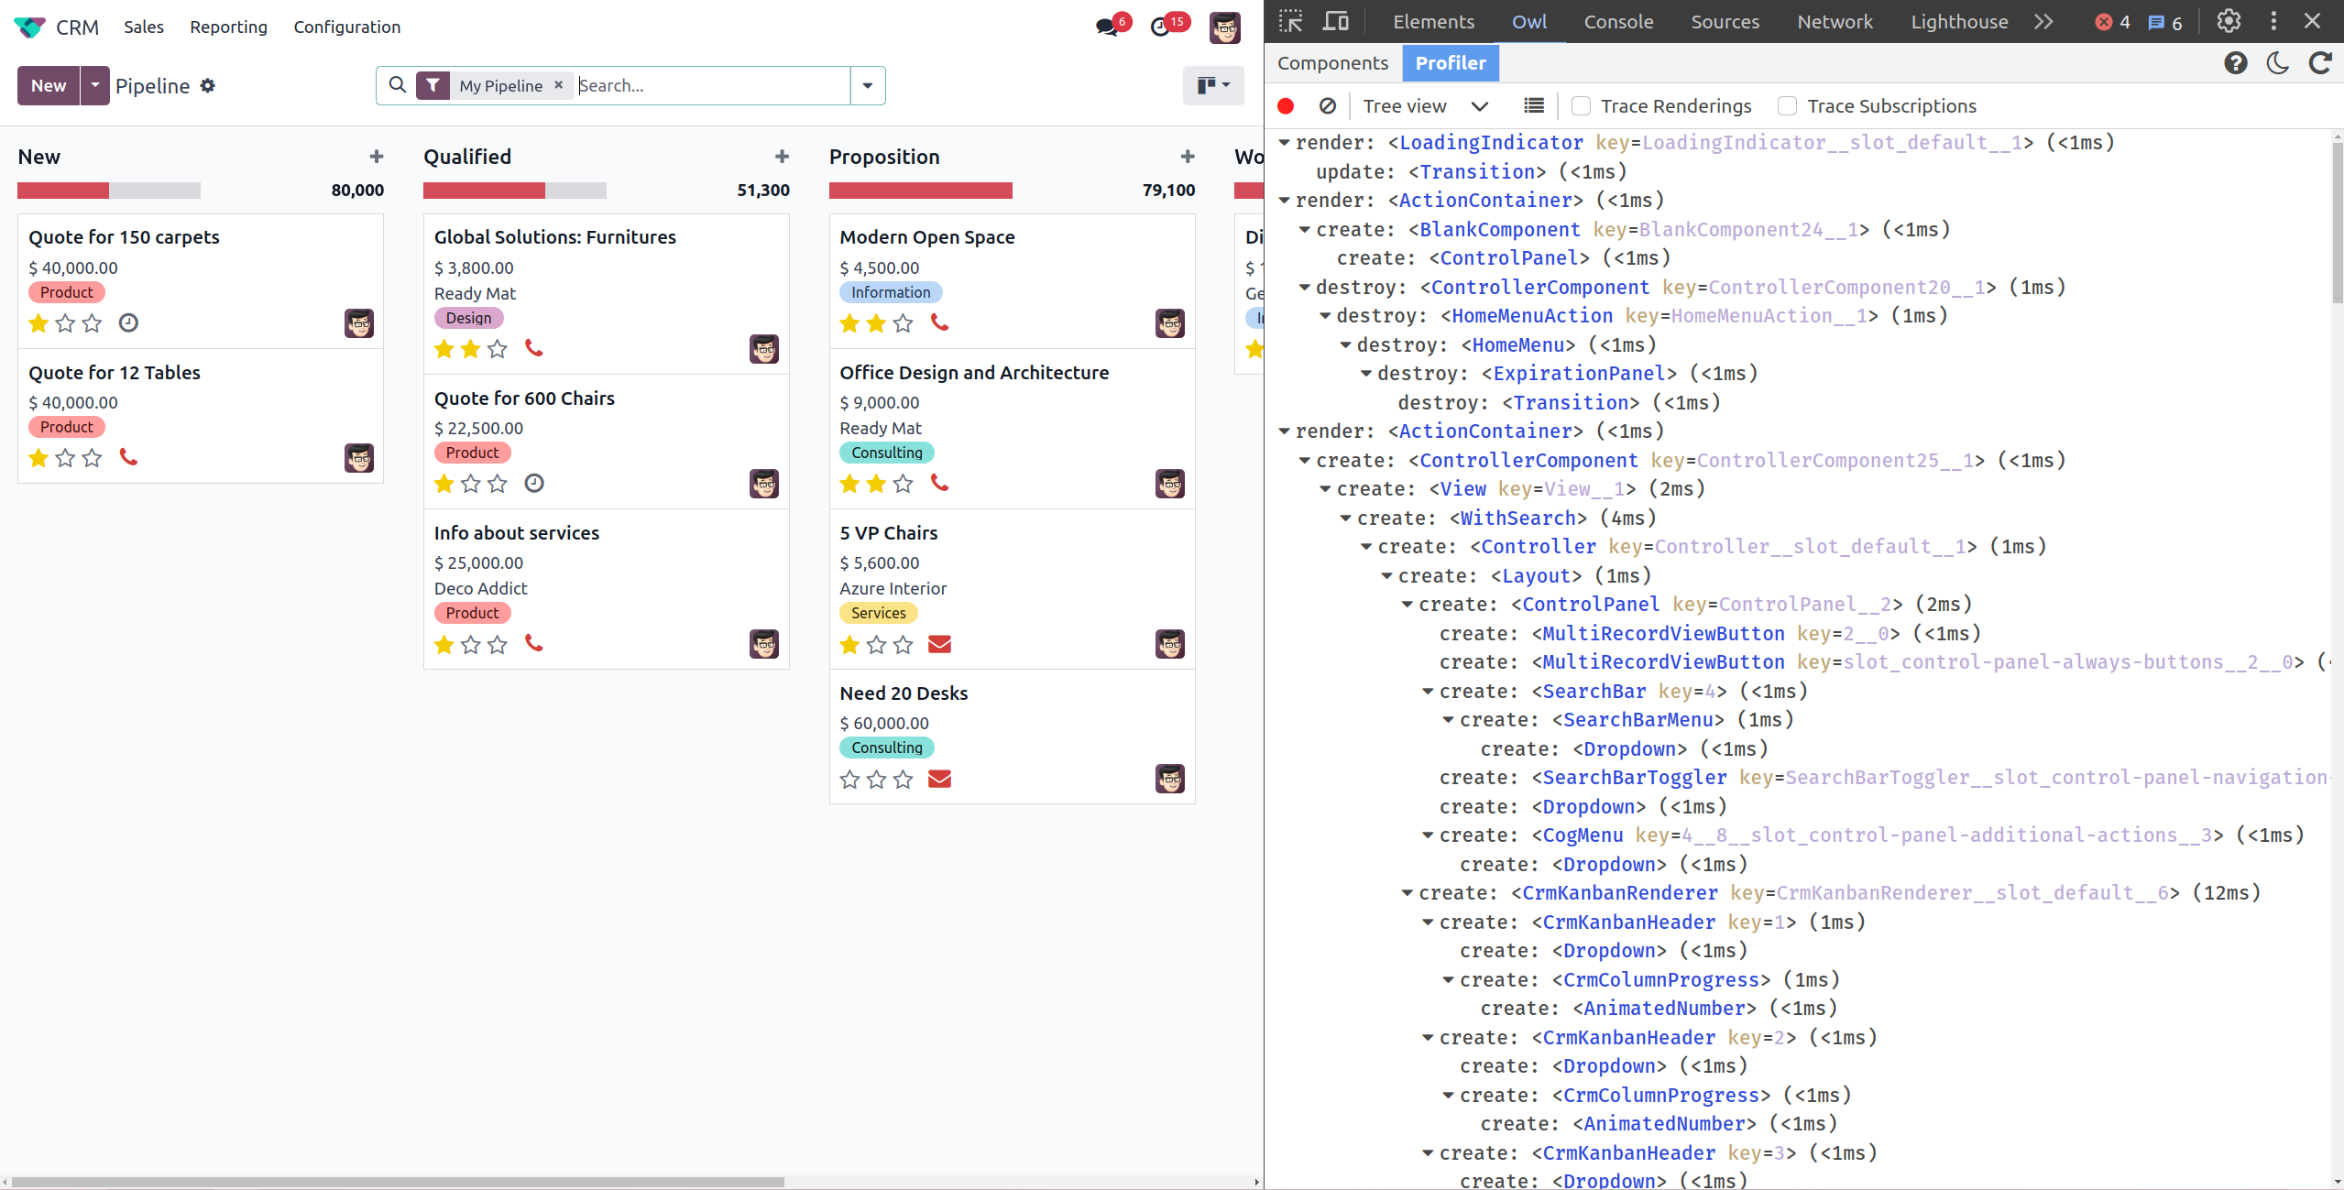The width and height of the screenshot is (2344, 1190).
Task: Click the inspect element picker icon
Action: (x=1290, y=21)
